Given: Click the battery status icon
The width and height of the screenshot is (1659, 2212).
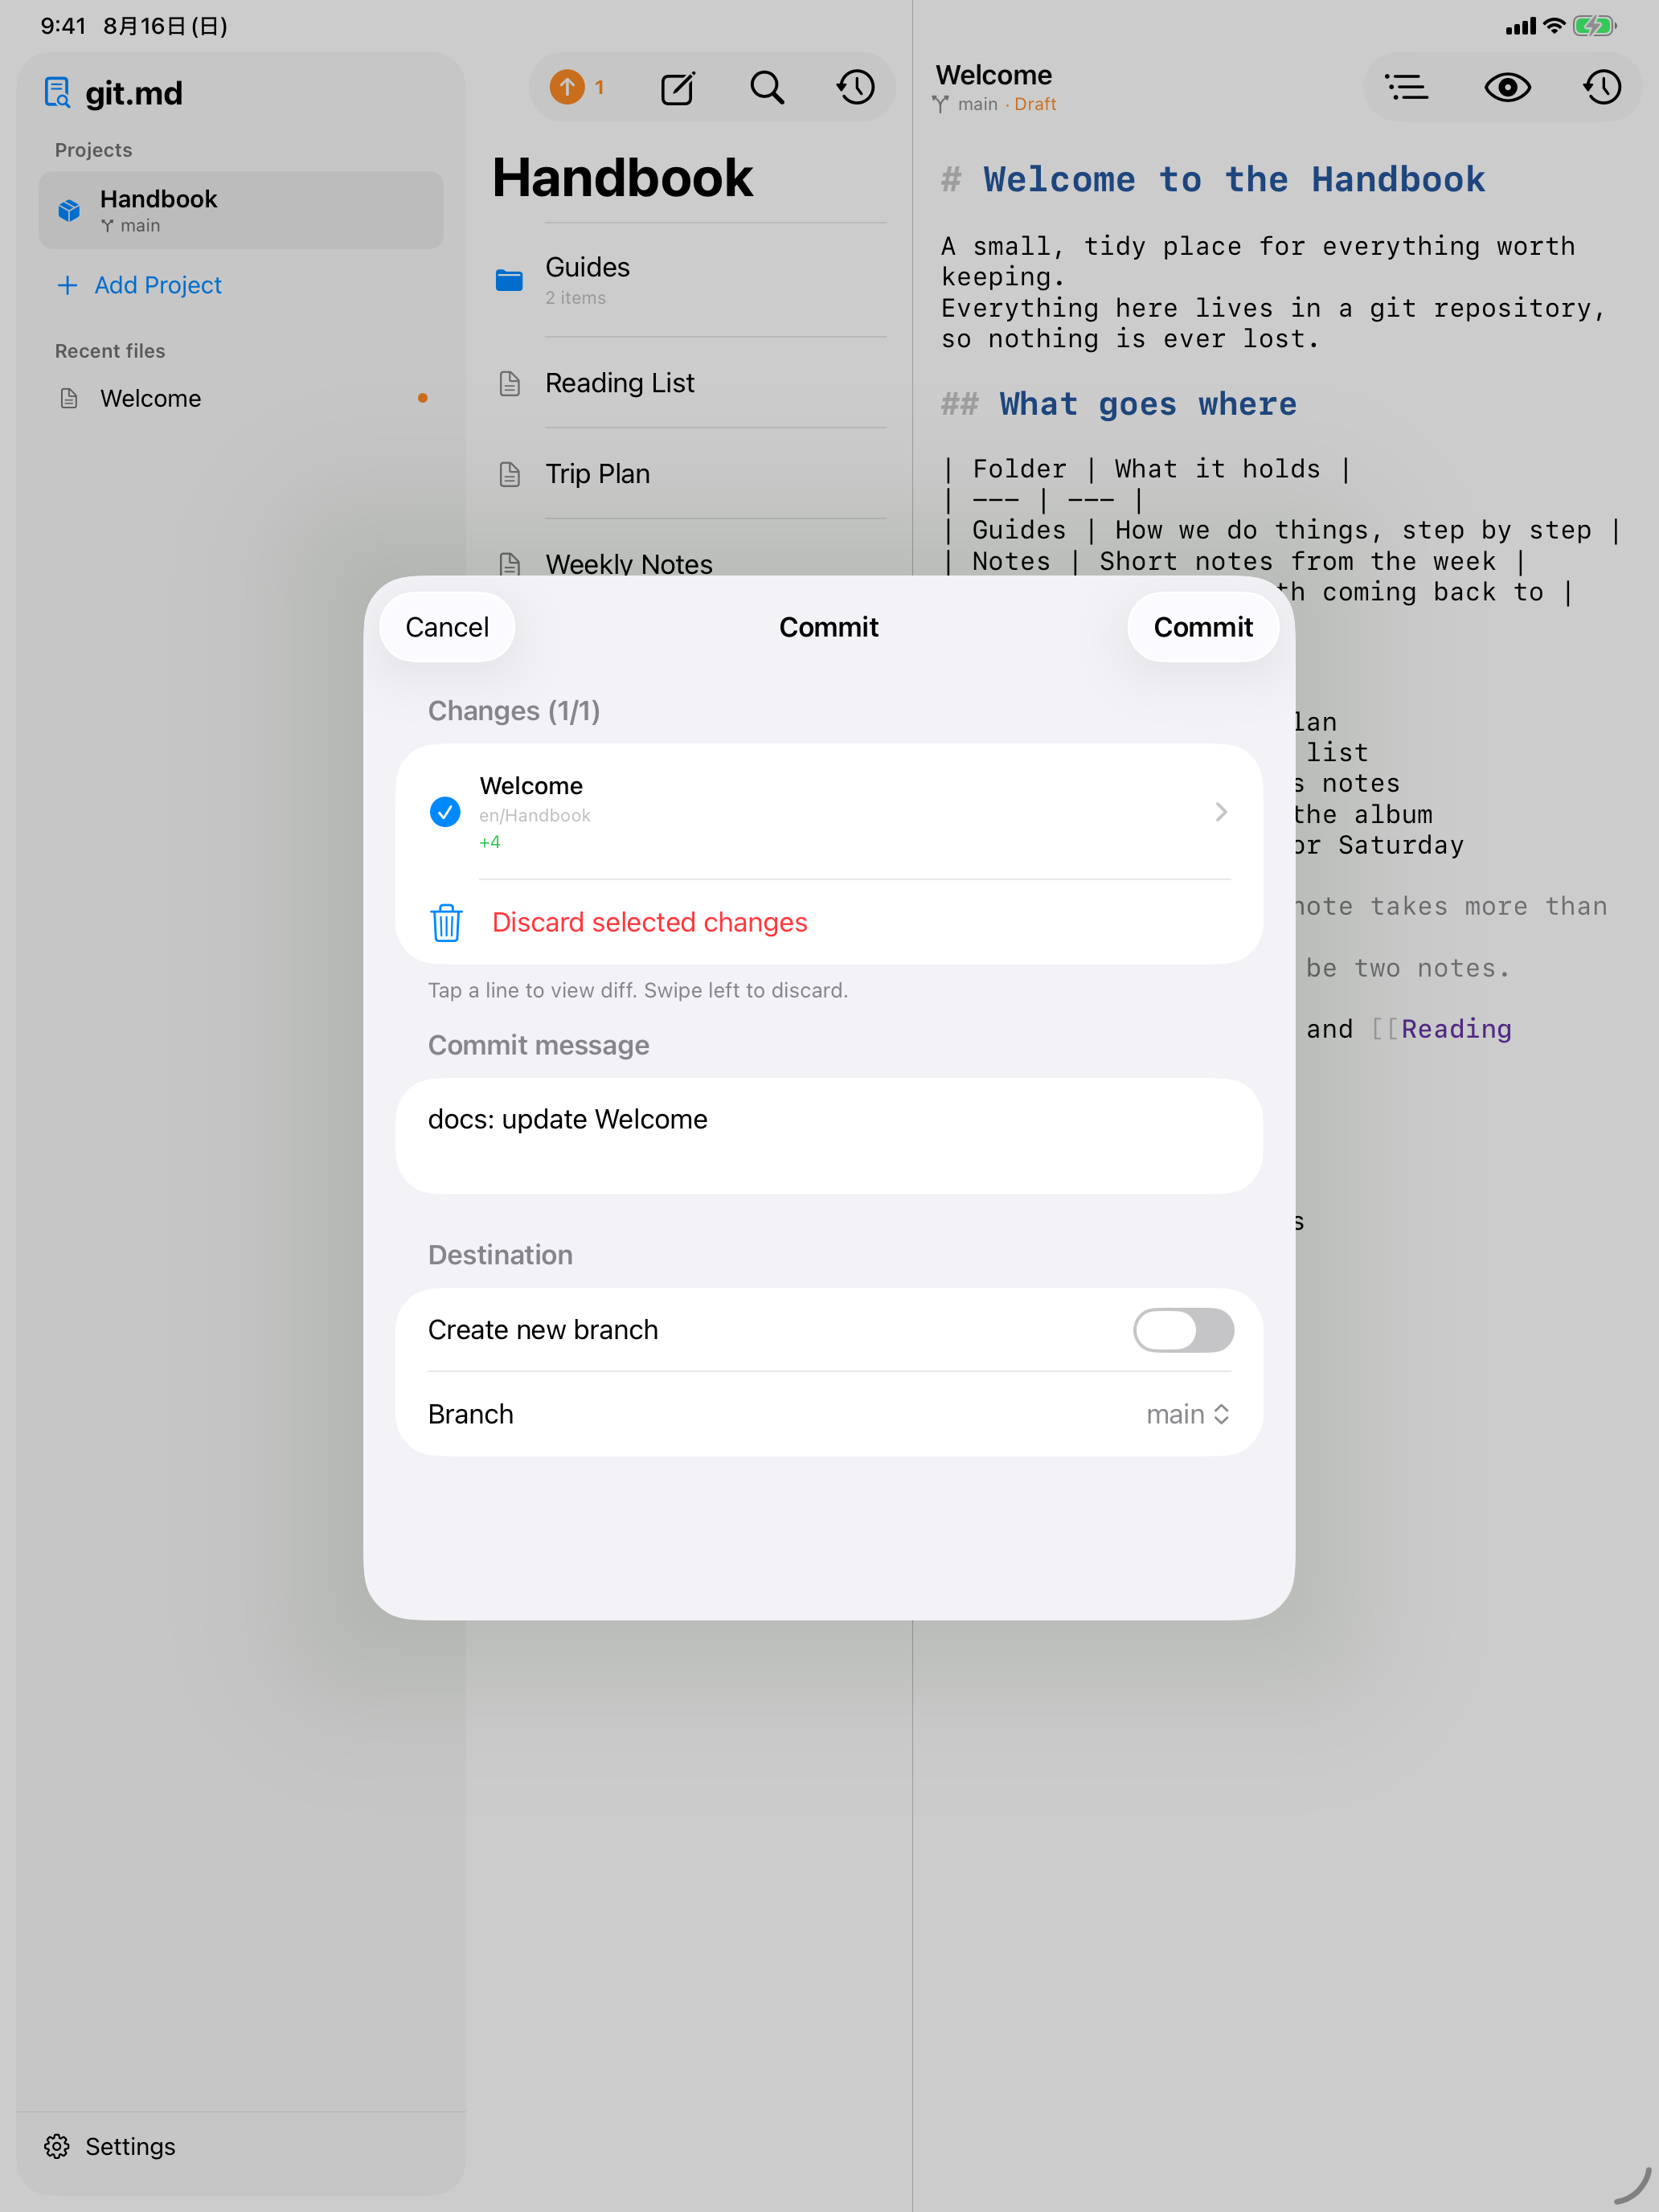Looking at the screenshot, I should point(1594,26).
